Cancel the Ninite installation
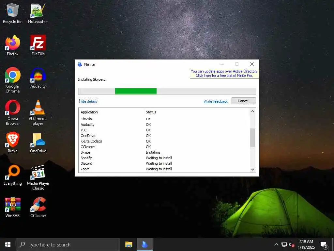Image resolution: width=334 pixels, height=251 pixels. 243,101
